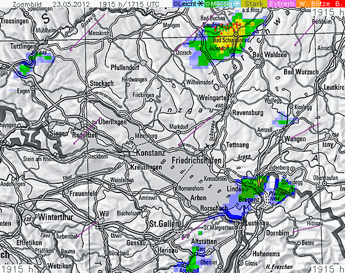The height and width of the screenshot is (273, 345).
Task: Click the Romanshorn town circle marker
Action: pos(175,185)
